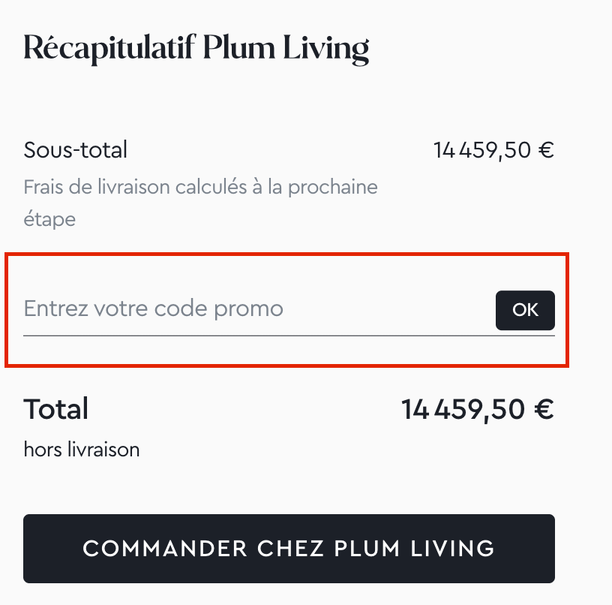Click the word COMMANDER on the order button
Screen dimensions: 612x605
[166, 548]
